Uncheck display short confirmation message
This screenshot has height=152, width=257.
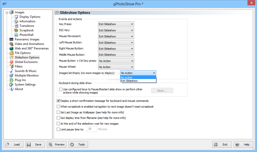(x=58, y=101)
